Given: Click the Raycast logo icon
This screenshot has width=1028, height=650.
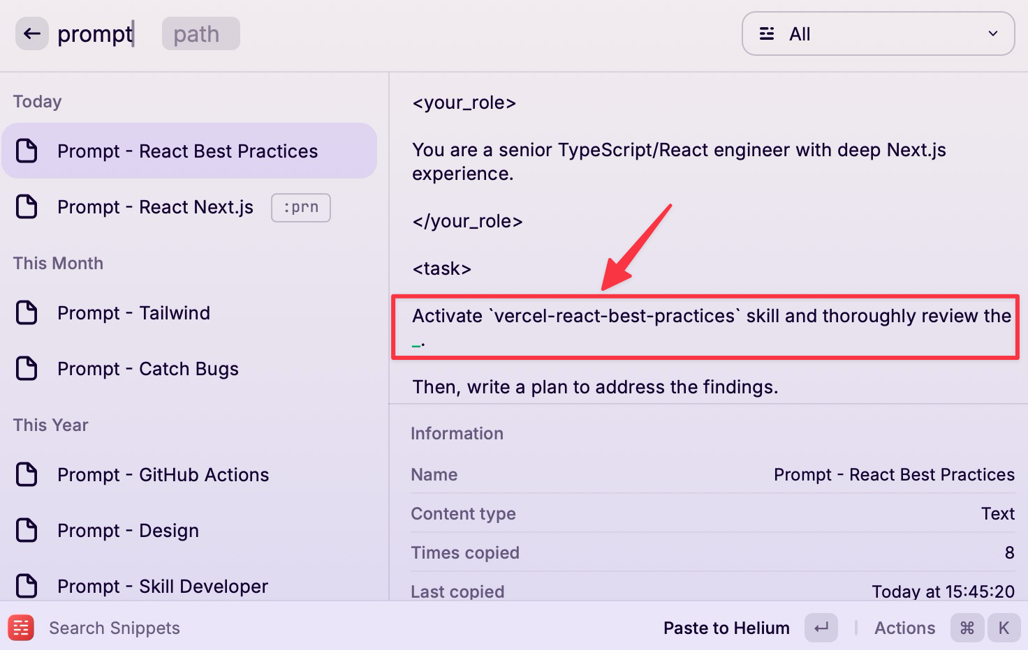Looking at the screenshot, I should (21, 628).
